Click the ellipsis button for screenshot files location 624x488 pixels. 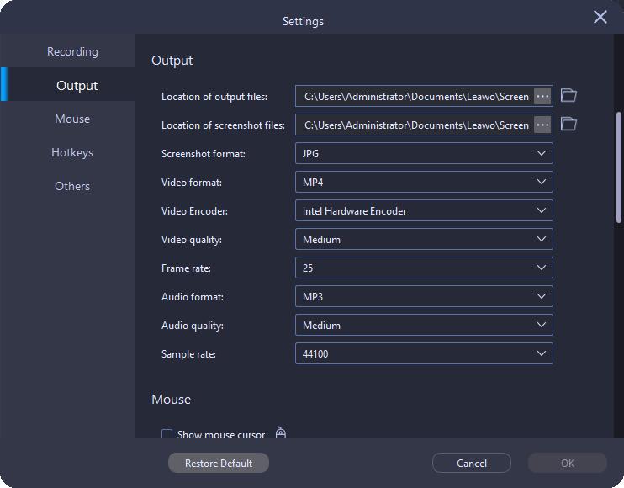542,125
